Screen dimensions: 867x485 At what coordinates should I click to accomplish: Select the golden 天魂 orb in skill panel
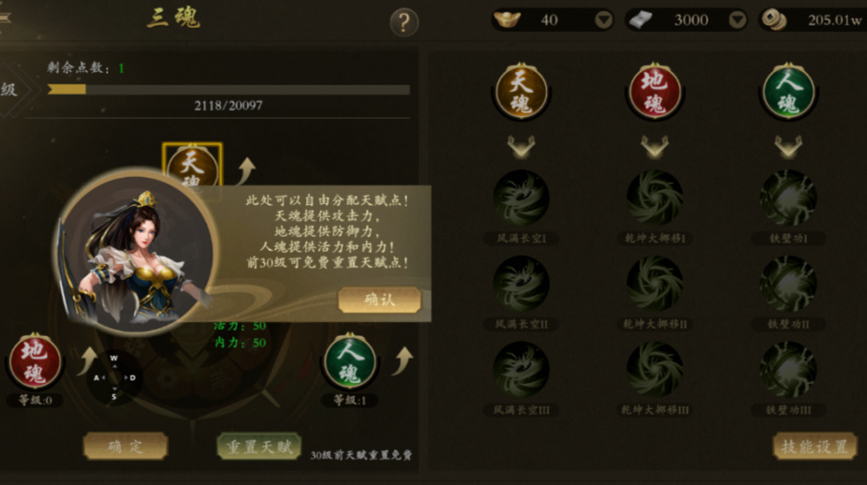521,92
